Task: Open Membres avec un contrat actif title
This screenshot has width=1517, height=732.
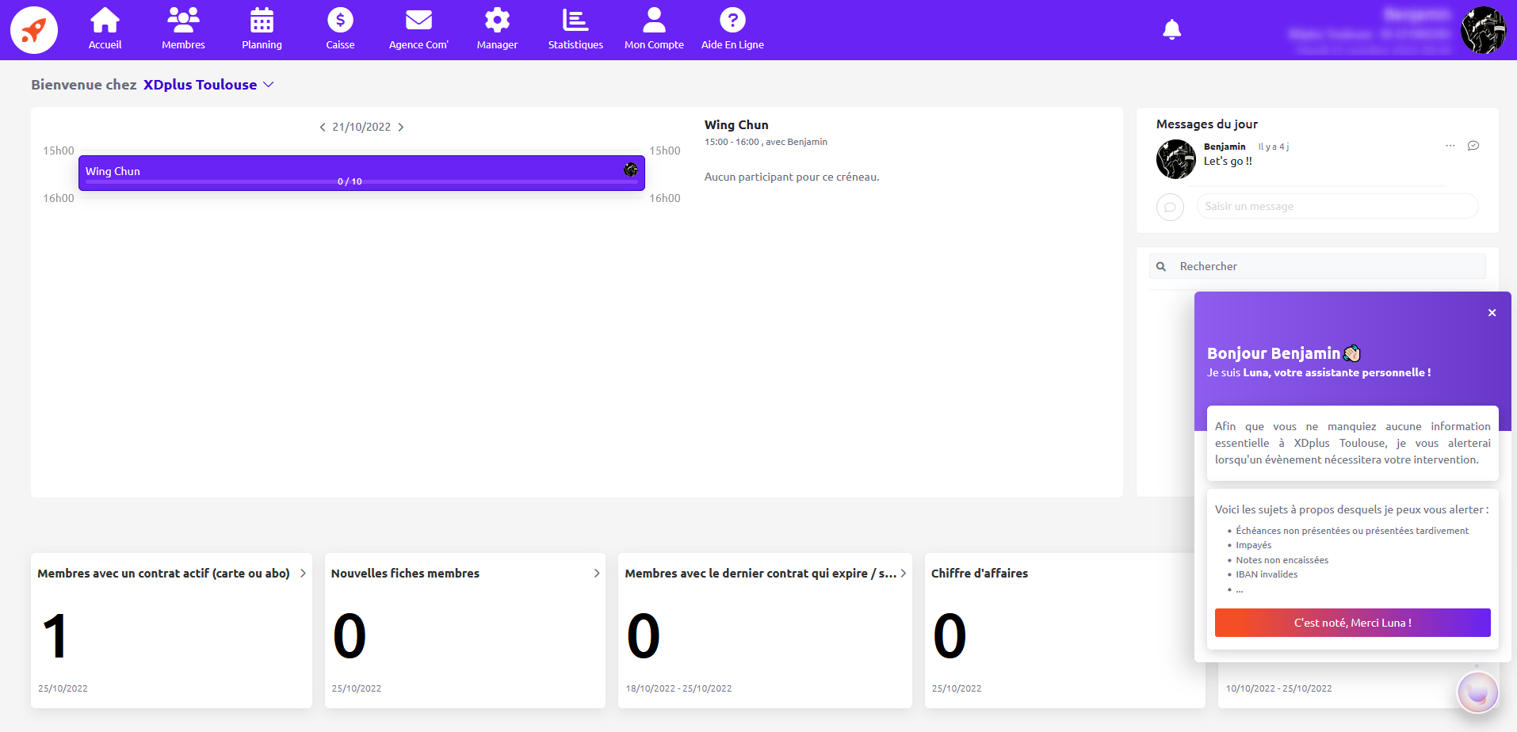Action: 163,574
